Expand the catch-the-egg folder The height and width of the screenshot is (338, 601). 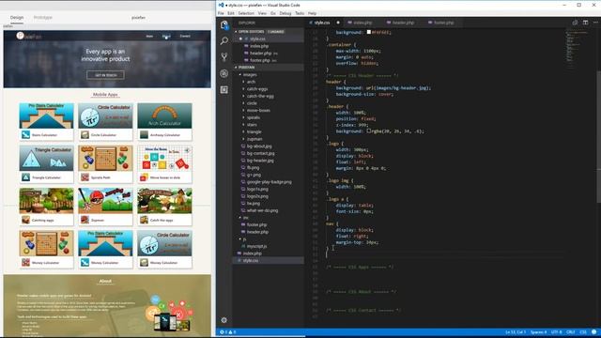(244, 96)
